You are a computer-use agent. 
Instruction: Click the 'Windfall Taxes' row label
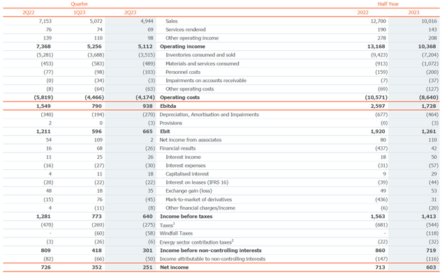coord(176,233)
